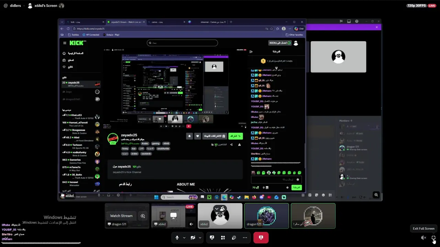Click the magnifier zoom icon on stream
440x247 pixels.
pyautogui.click(x=376, y=195)
